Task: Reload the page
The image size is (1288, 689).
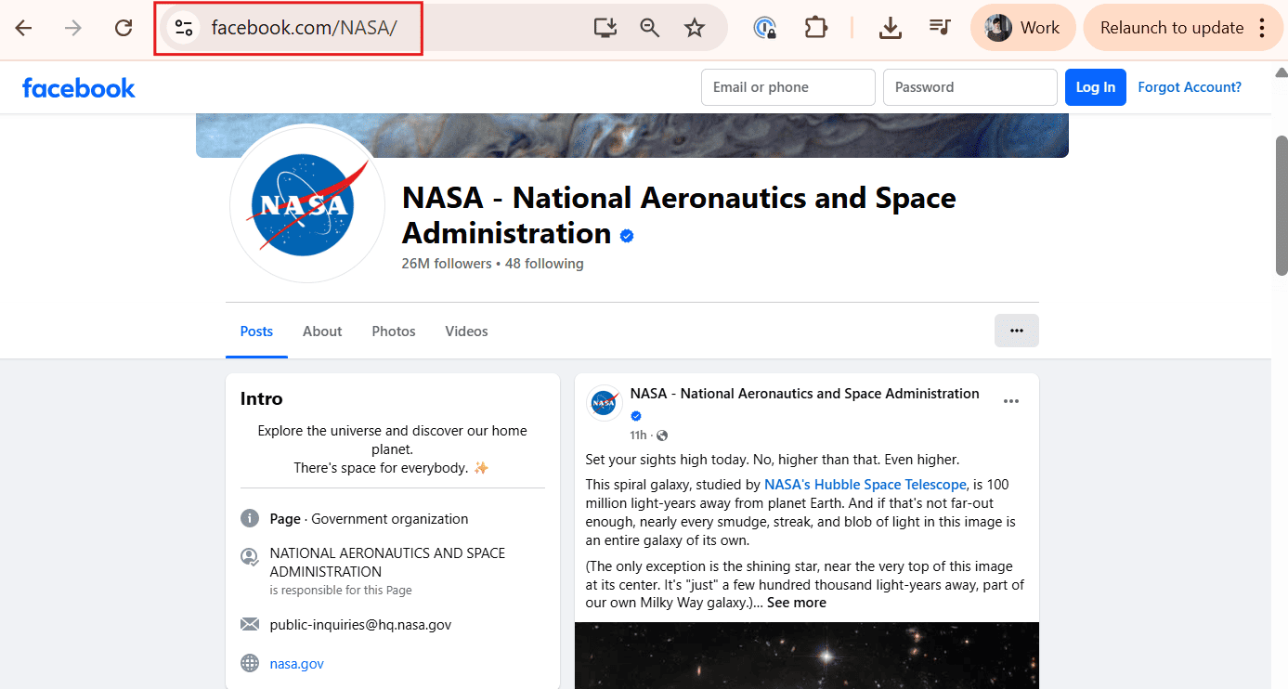Action: 124,27
